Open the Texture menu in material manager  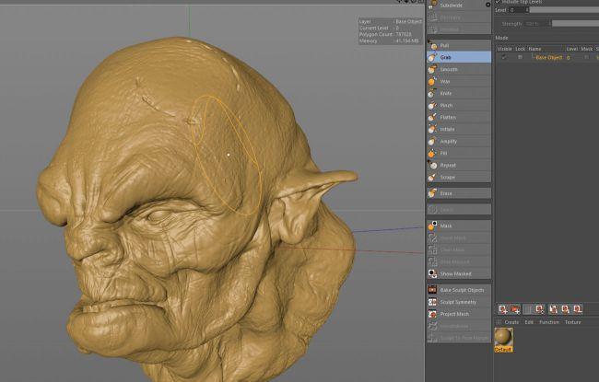pyautogui.click(x=572, y=322)
